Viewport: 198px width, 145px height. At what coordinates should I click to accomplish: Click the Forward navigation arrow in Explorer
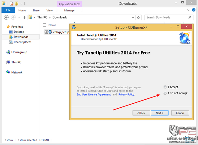(x=13, y=17)
